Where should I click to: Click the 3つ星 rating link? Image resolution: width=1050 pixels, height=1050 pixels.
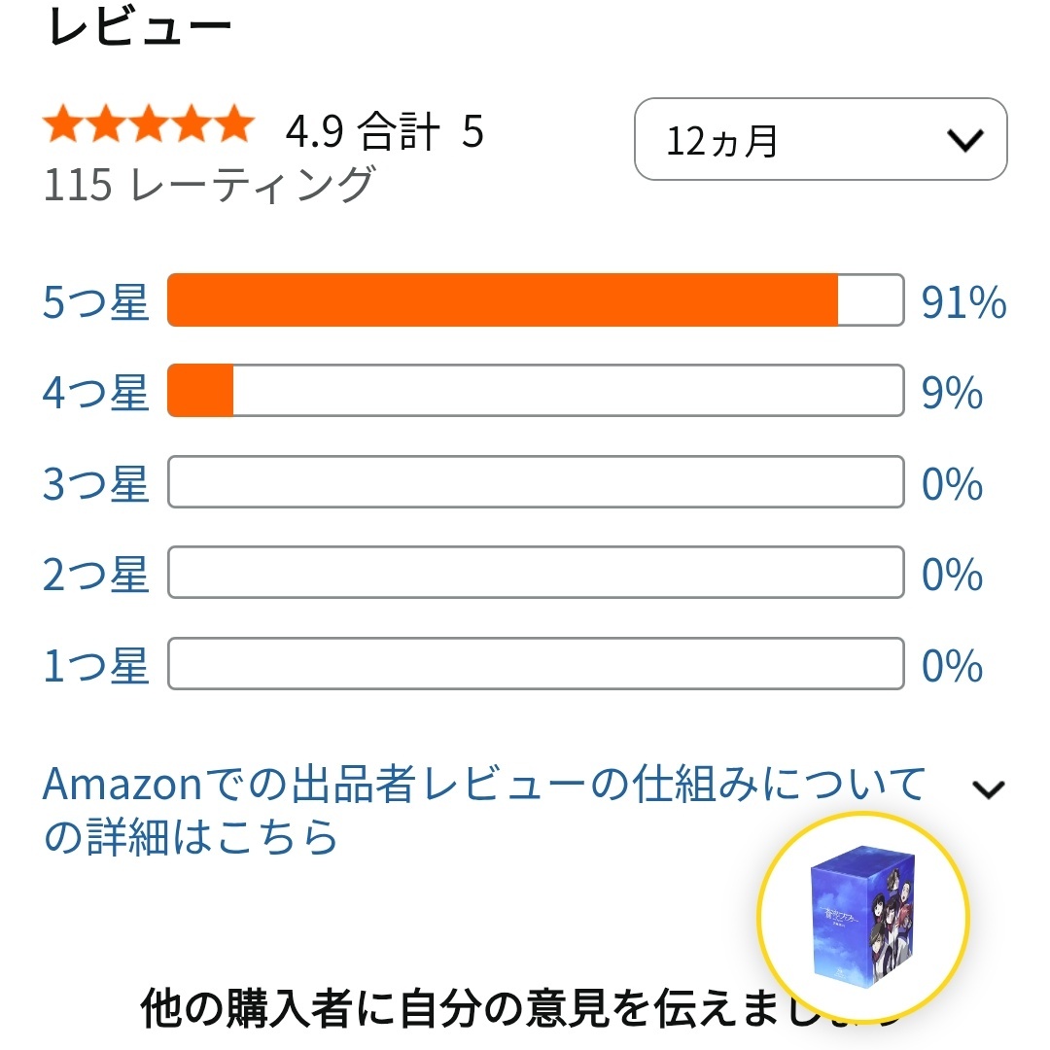(95, 484)
